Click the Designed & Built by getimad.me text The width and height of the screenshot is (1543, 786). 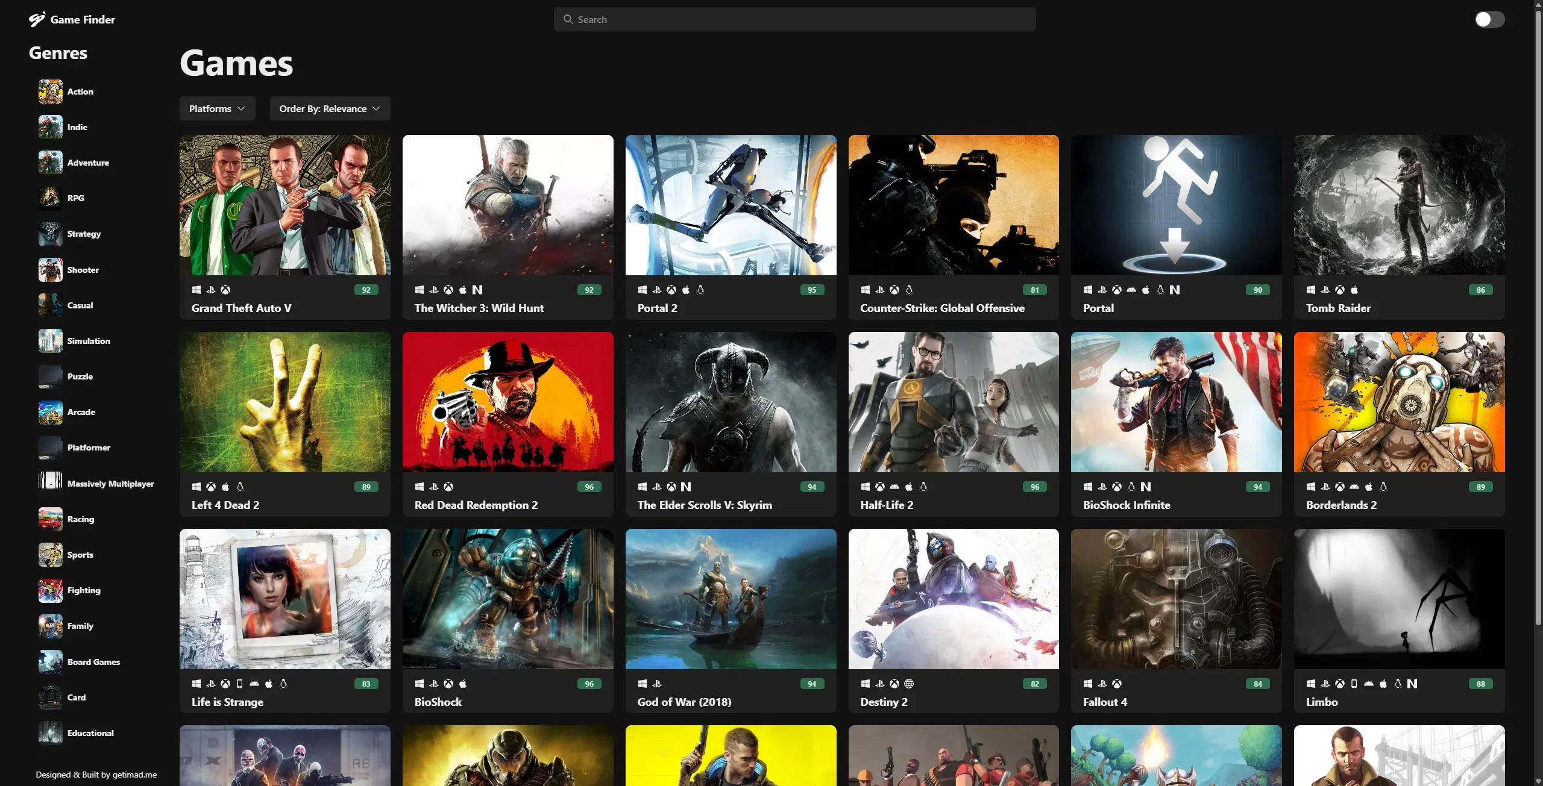[96, 775]
